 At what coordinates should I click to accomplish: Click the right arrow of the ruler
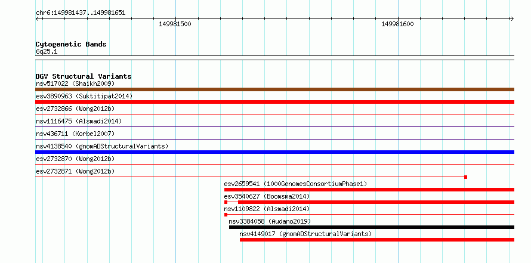[x=512, y=18]
